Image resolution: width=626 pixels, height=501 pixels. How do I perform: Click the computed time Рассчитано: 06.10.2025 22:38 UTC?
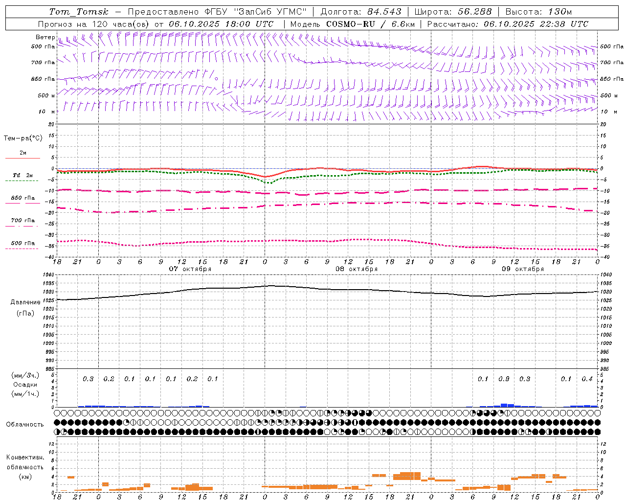(508, 24)
